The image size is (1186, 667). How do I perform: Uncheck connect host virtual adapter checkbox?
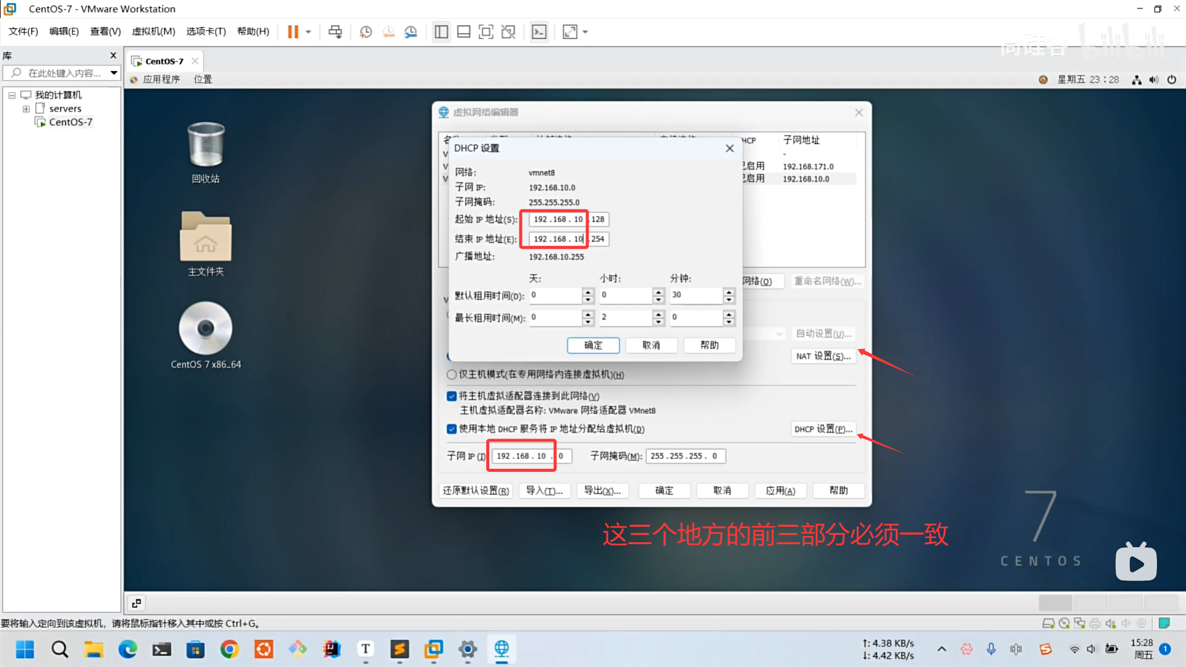[452, 396]
